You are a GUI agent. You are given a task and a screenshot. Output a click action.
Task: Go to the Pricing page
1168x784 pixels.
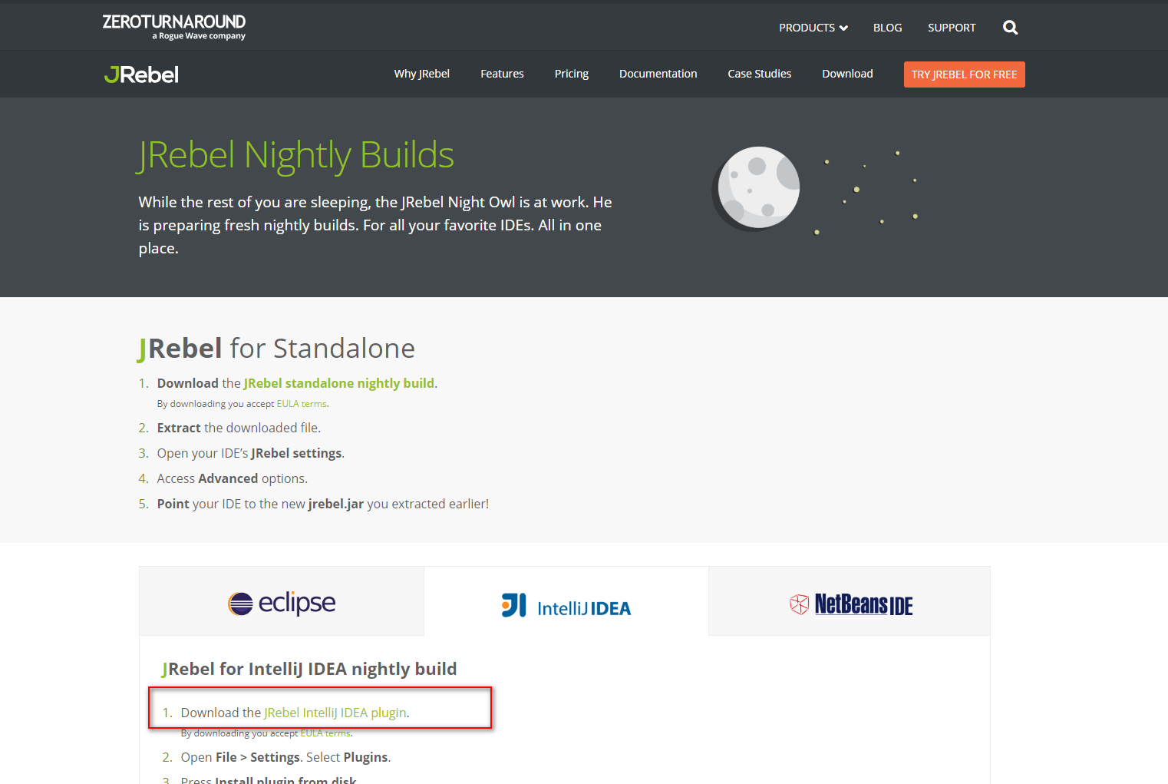[572, 74]
